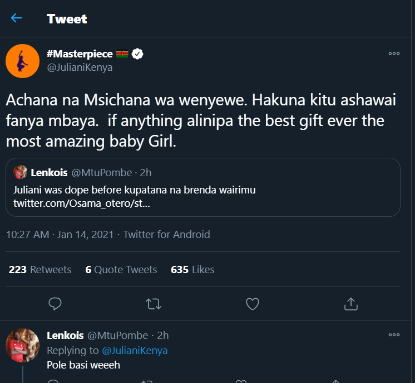View the 6 Quote Tweets

[x=121, y=270]
